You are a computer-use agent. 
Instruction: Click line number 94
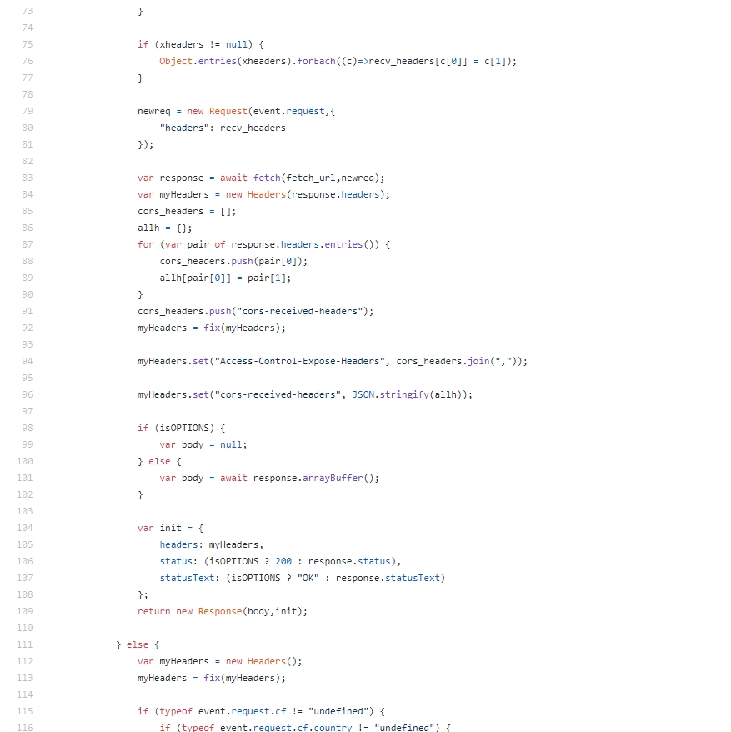(x=27, y=361)
